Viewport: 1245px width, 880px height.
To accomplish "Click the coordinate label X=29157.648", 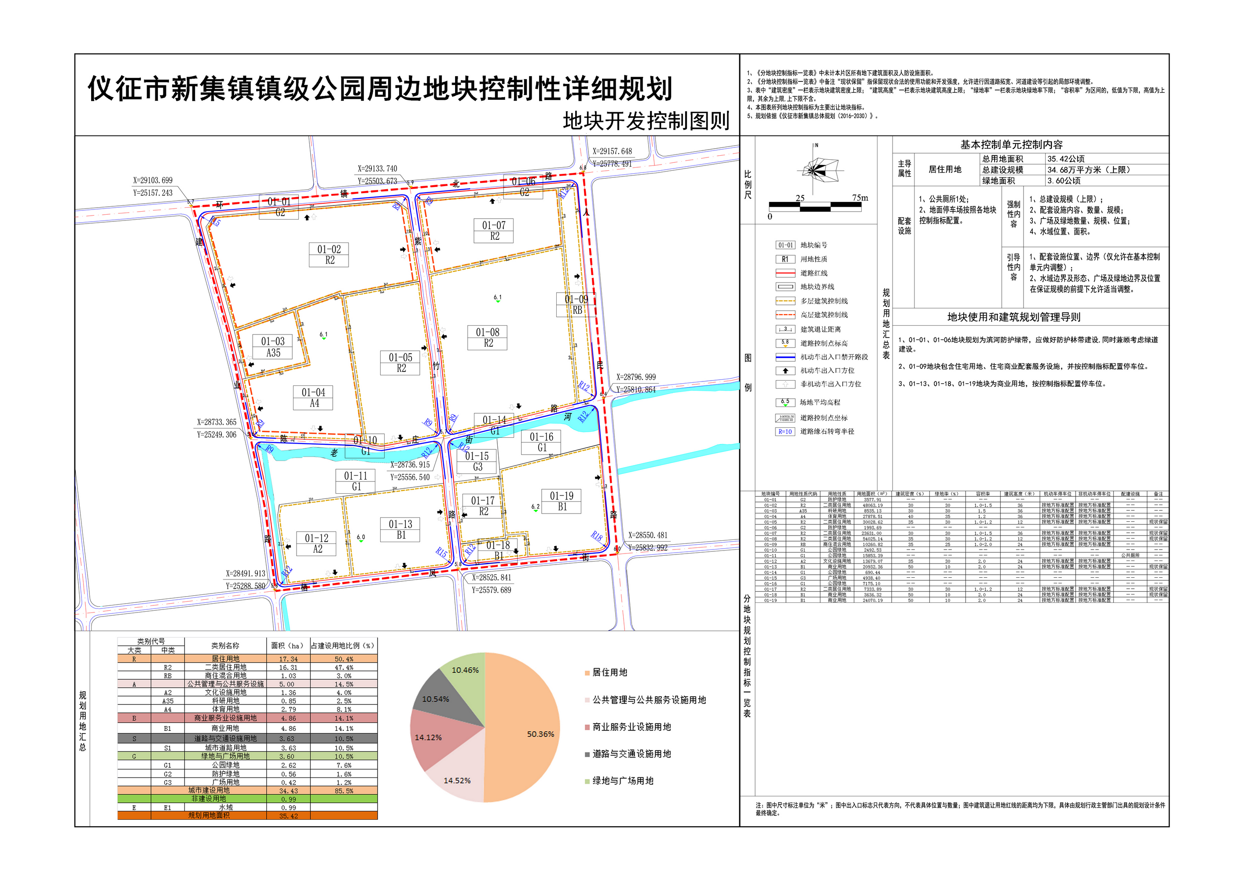I will tap(612, 151).
